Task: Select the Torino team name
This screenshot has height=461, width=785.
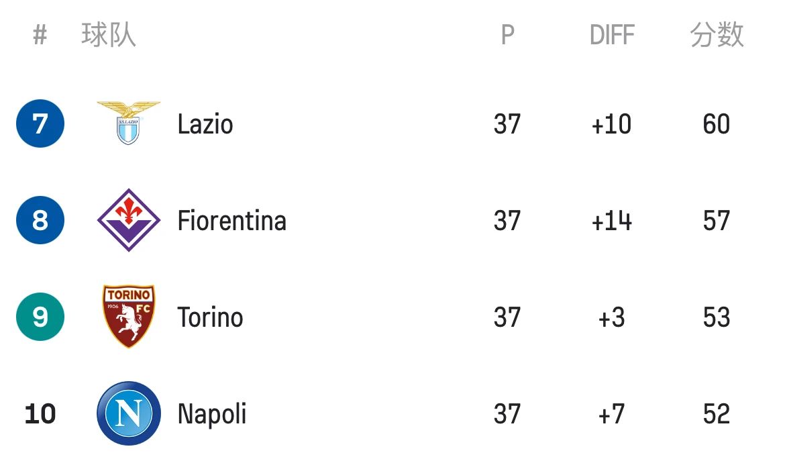Action: [x=210, y=317]
